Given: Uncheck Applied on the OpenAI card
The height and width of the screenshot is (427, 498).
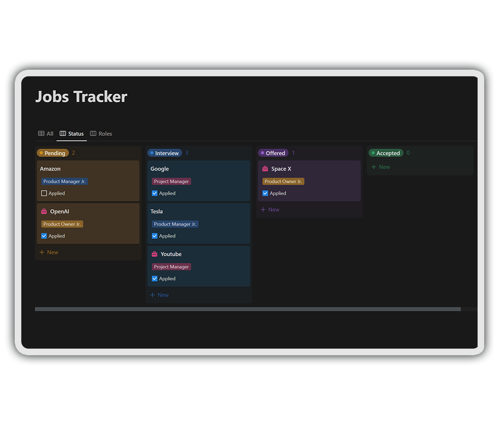Looking at the screenshot, I should point(44,236).
